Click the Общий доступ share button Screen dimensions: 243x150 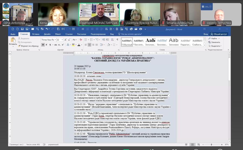pos(219,34)
